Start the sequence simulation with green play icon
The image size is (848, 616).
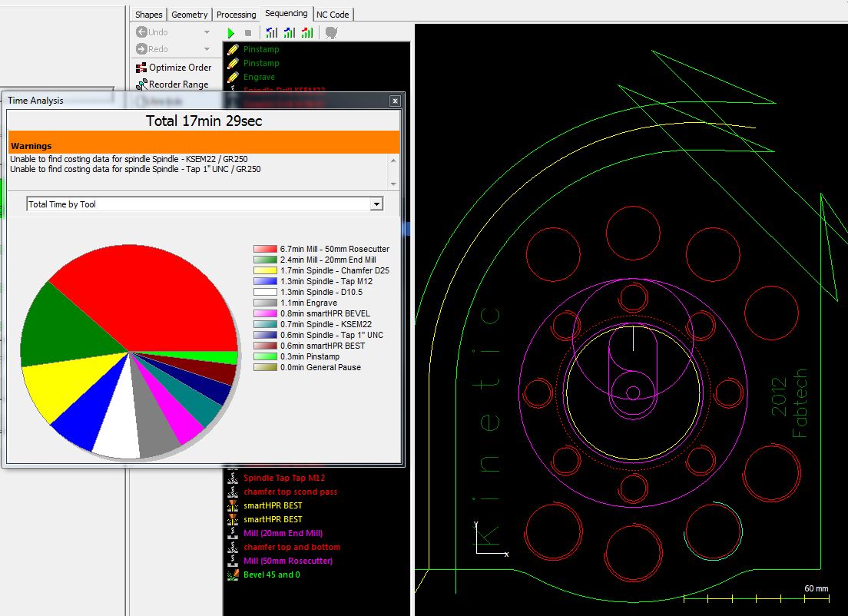click(x=231, y=33)
